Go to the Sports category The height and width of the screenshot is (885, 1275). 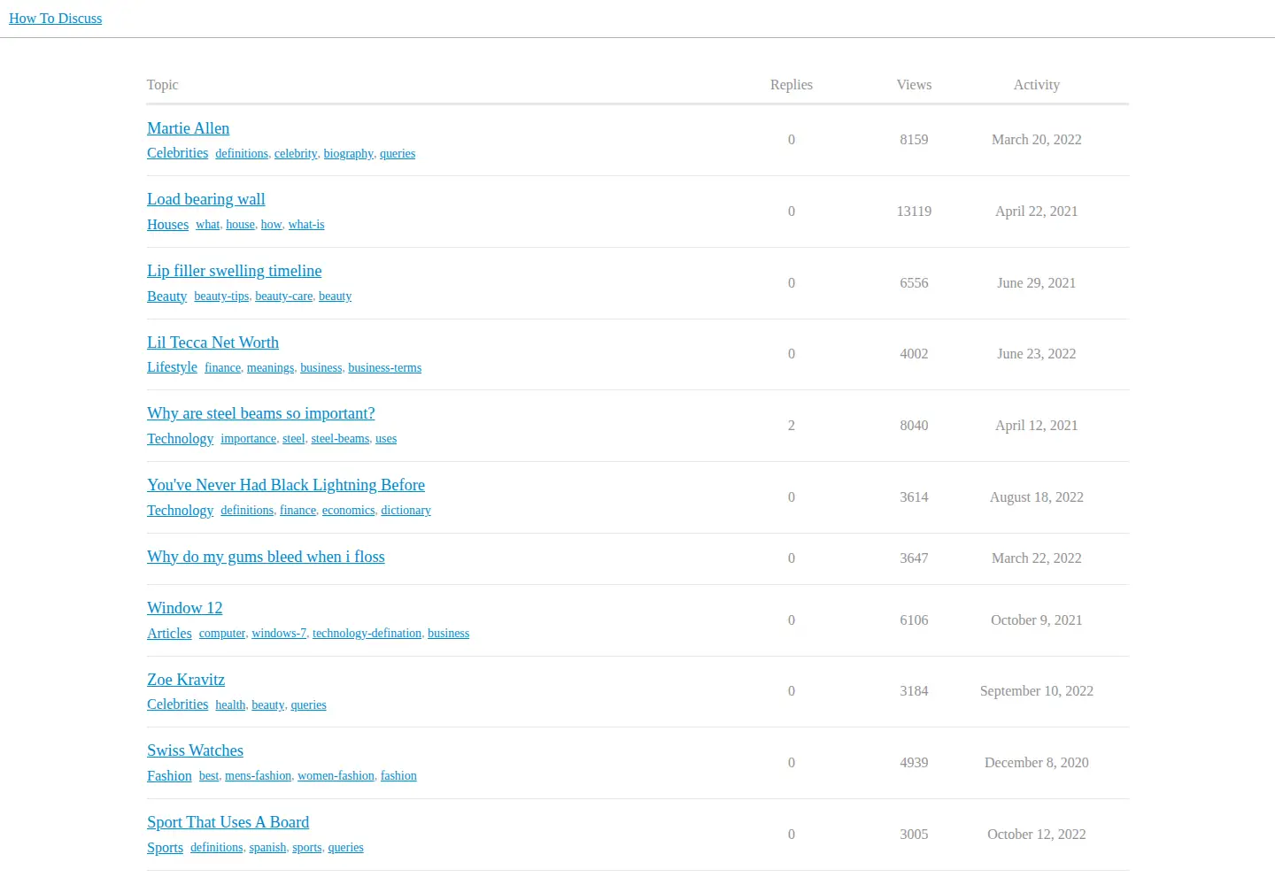point(165,848)
